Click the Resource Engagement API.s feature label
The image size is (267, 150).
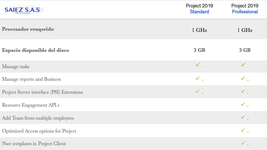pos(31,105)
